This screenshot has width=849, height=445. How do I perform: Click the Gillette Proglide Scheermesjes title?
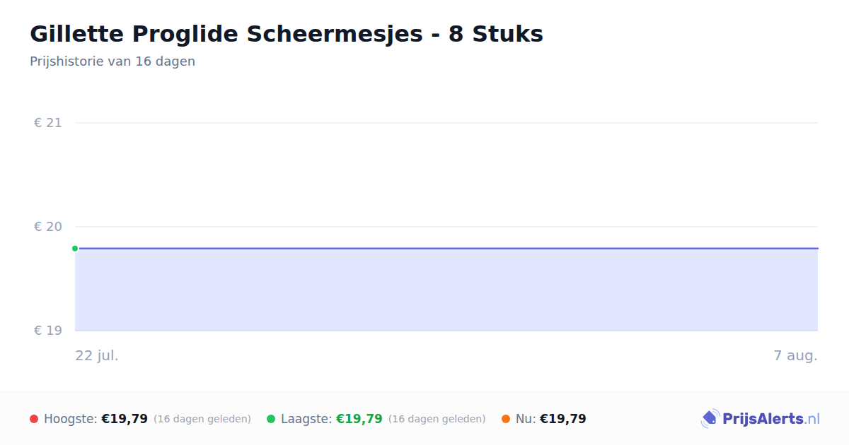point(287,34)
